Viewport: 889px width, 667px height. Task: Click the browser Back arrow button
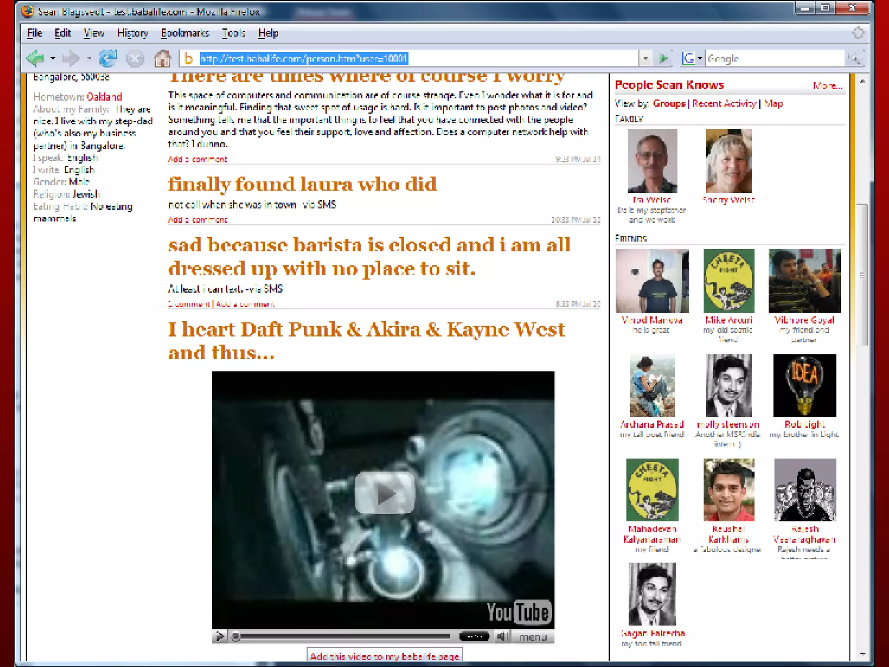[36, 58]
